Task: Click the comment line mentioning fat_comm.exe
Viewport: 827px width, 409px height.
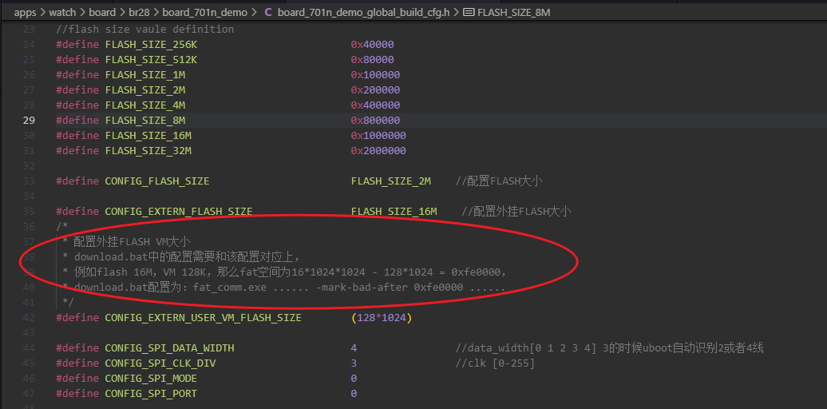Action: [x=283, y=288]
